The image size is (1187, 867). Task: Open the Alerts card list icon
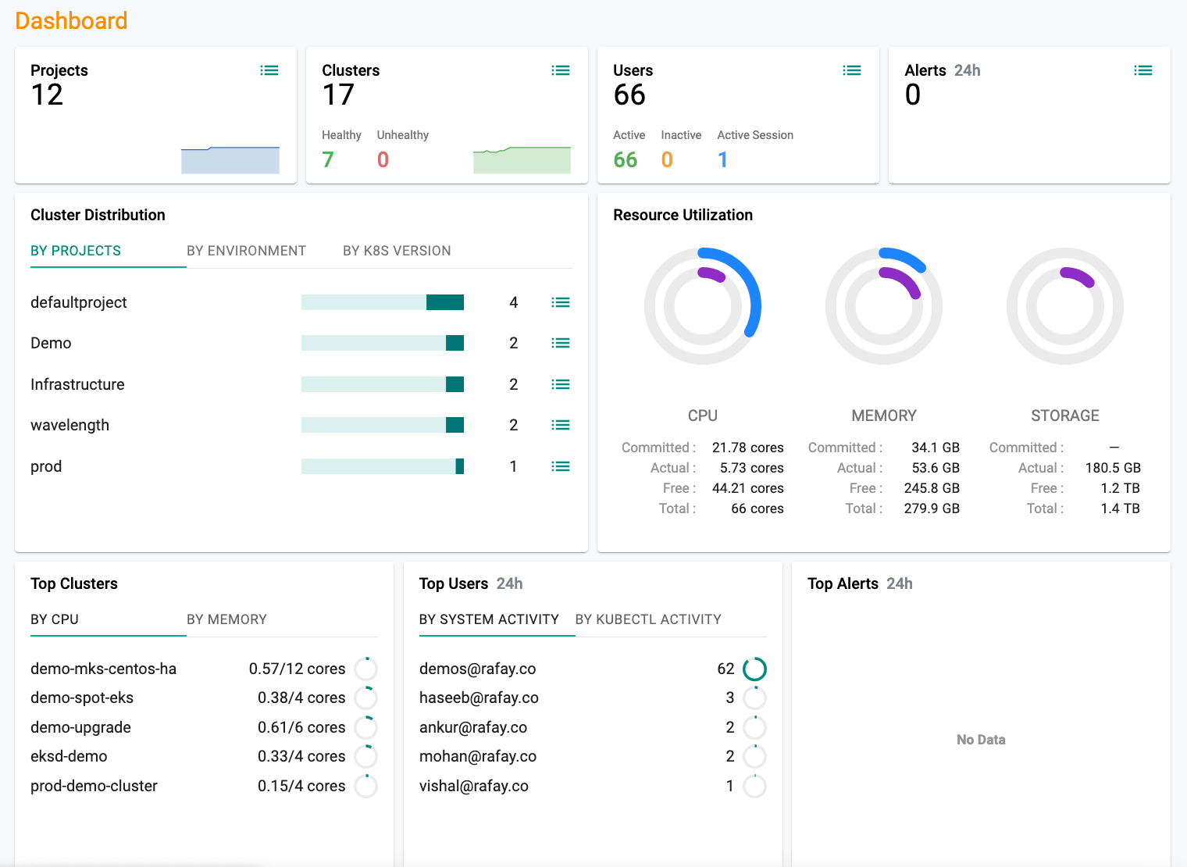[x=1143, y=70]
